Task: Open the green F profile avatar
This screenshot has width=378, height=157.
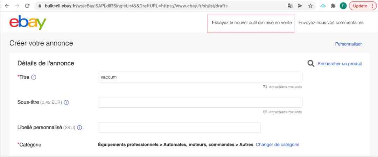Action: pos(343,6)
